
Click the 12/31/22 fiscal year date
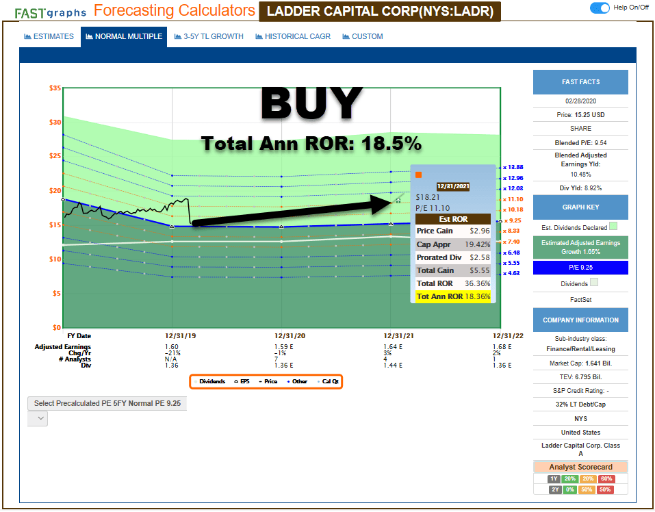508,336
